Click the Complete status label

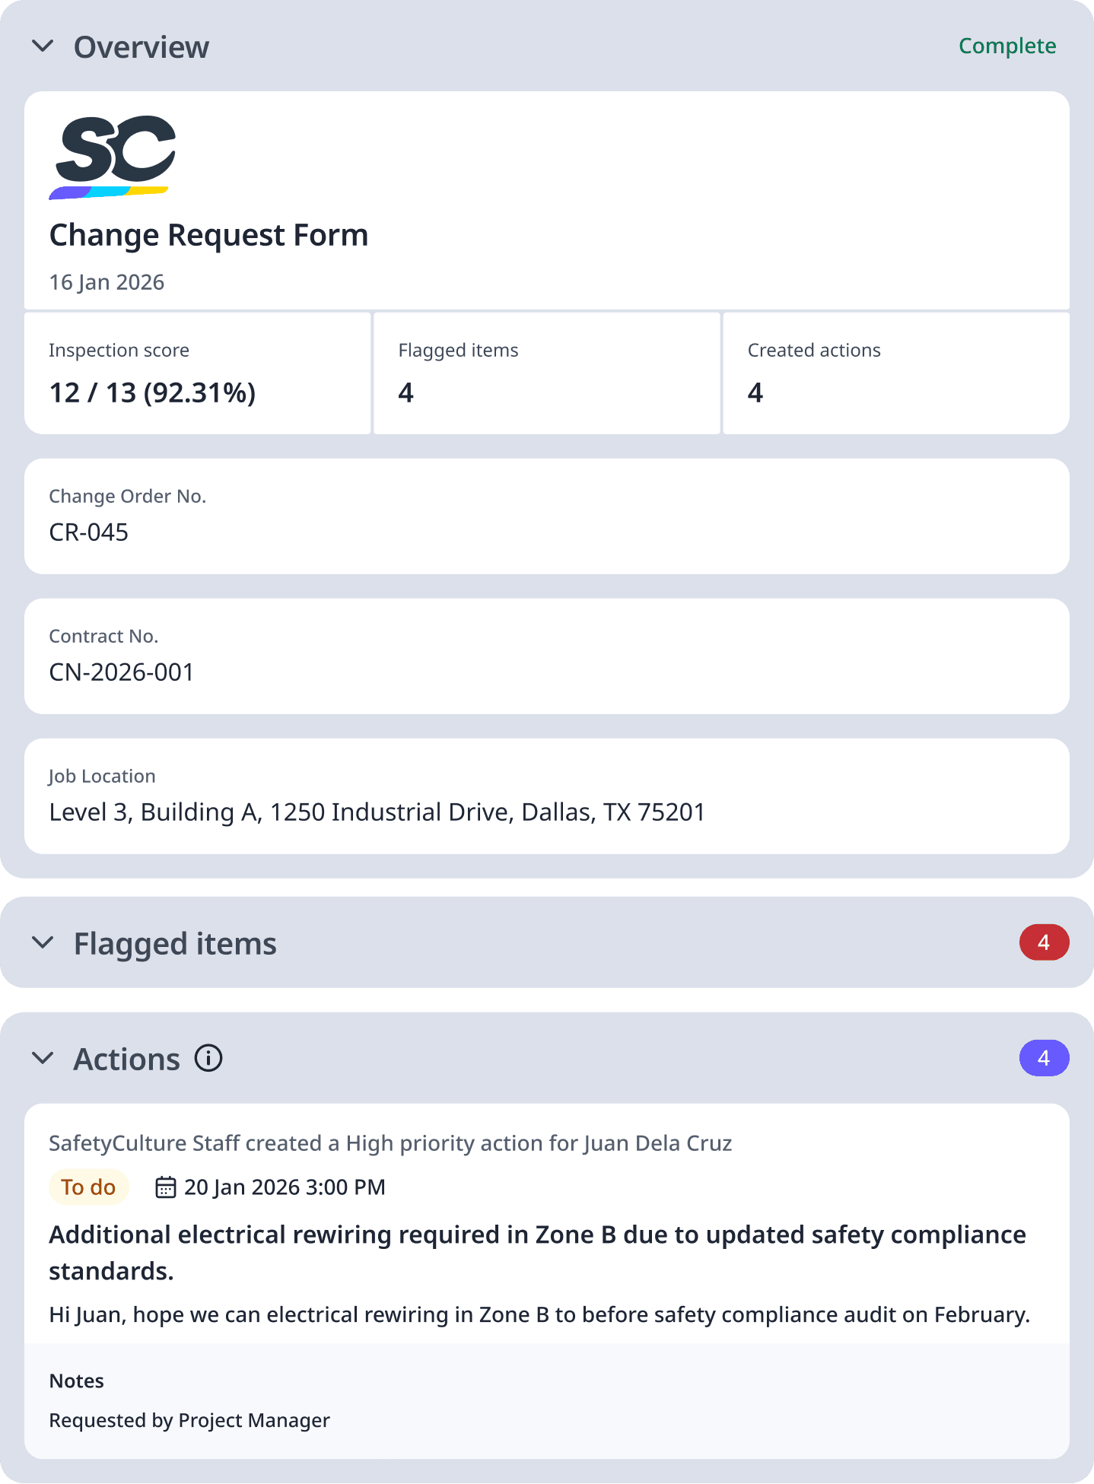pyautogui.click(x=1007, y=46)
